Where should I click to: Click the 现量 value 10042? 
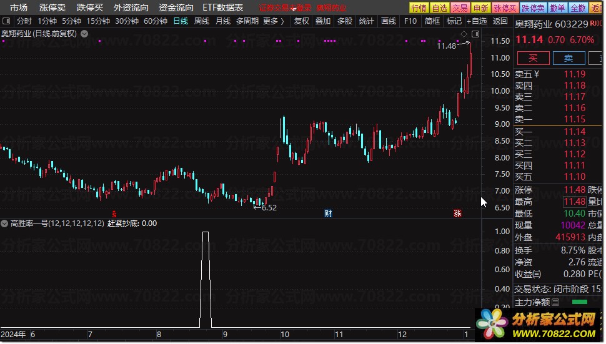[x=573, y=225]
